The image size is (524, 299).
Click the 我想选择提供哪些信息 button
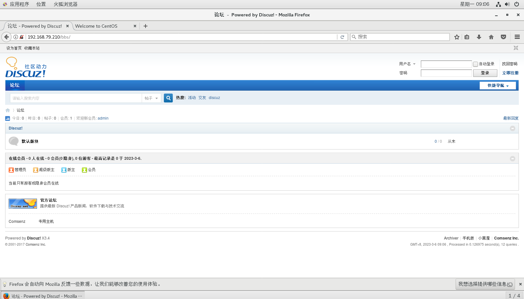click(x=485, y=284)
